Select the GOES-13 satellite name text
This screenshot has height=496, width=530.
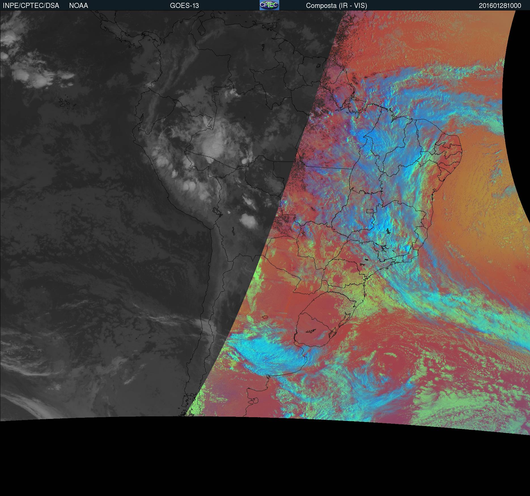[x=184, y=6]
